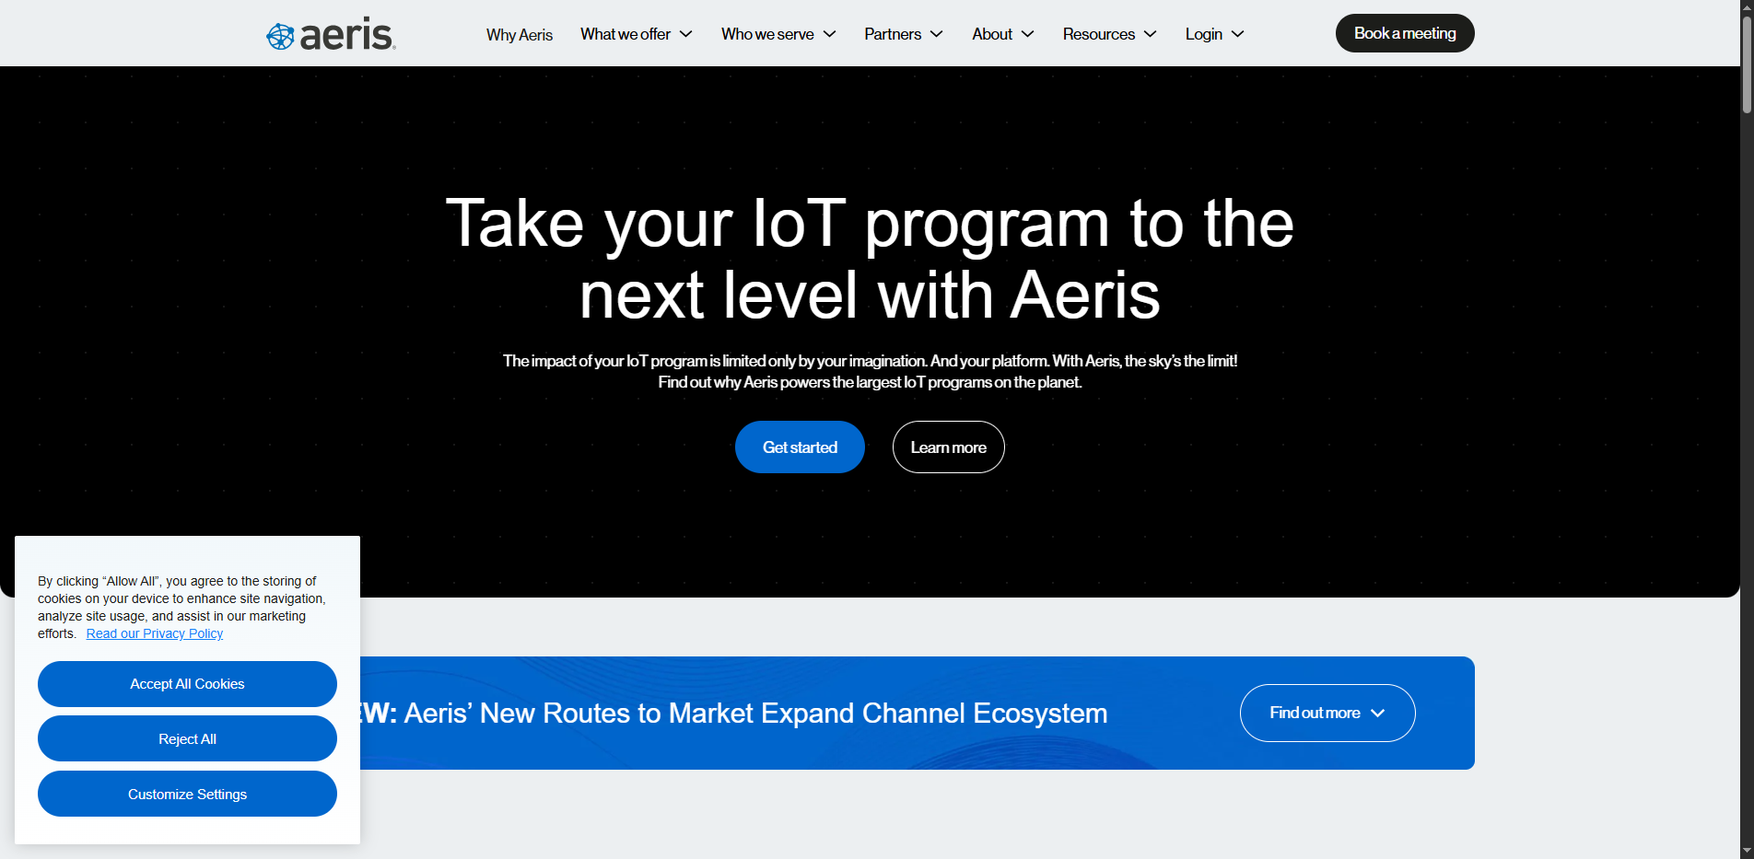Click the Book a meeting button

pos(1405,33)
